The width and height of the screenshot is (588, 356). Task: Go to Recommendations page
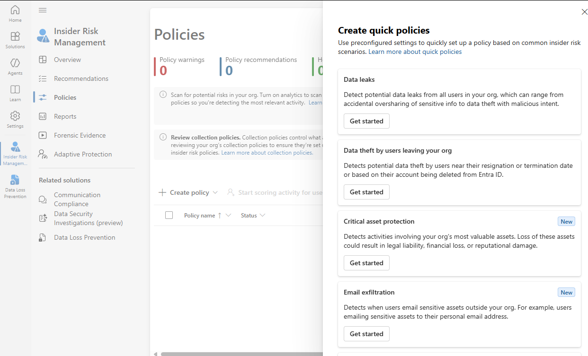point(81,78)
